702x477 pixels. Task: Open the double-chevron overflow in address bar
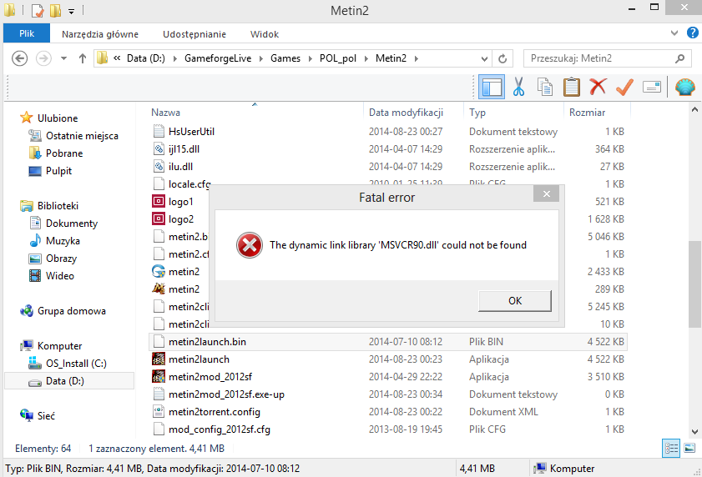[x=117, y=58]
